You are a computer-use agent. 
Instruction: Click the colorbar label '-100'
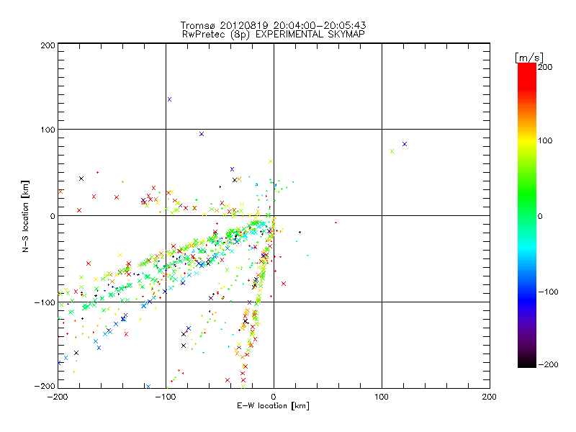click(x=548, y=292)
